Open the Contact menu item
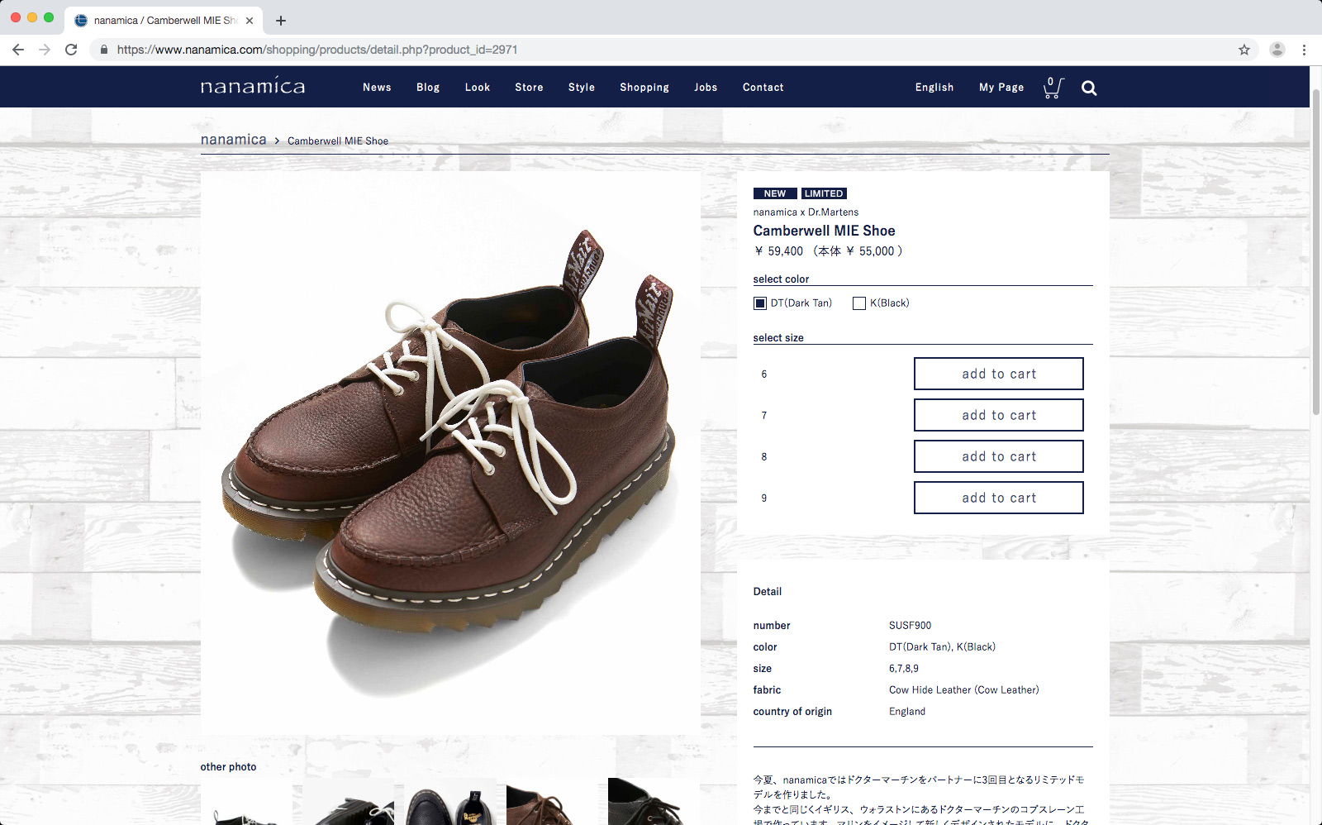 pos(763,88)
